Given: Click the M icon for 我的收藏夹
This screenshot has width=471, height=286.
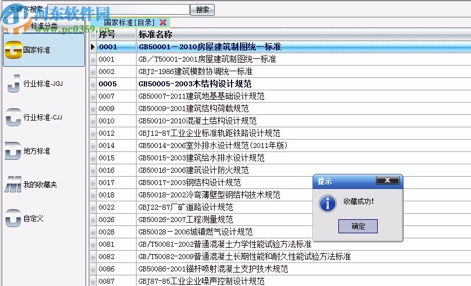Looking at the screenshot, I should tap(13, 184).
